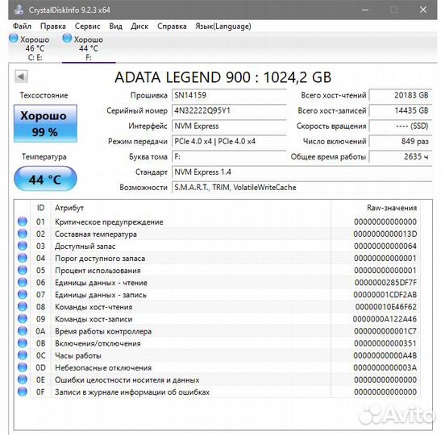445x435 pixels.
Task: Click the firmware field SN14159
Action: pyautogui.click(x=229, y=95)
